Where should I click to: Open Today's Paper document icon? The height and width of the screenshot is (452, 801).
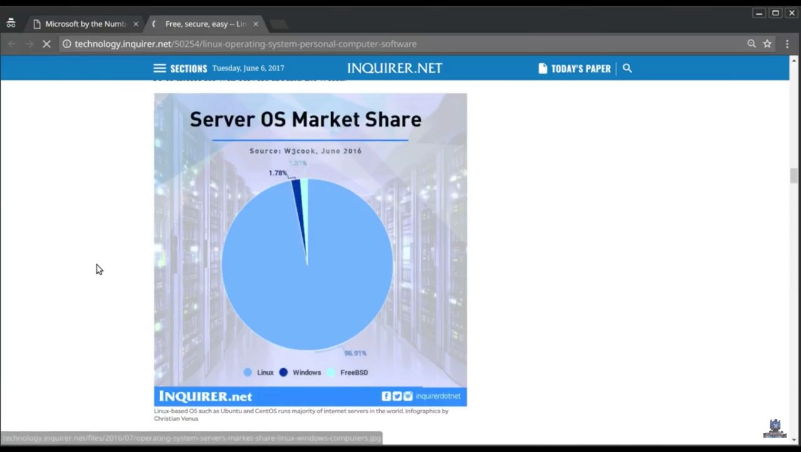click(543, 68)
